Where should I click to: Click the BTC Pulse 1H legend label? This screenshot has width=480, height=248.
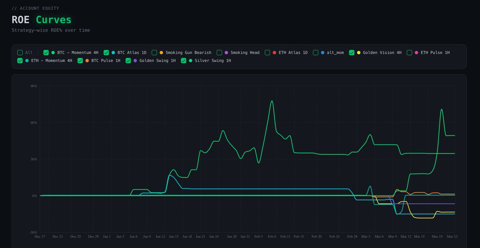point(106,60)
